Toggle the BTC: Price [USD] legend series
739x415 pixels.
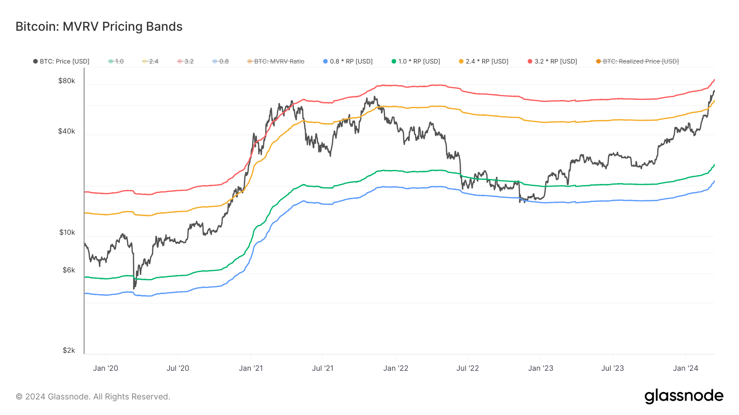[x=61, y=61]
